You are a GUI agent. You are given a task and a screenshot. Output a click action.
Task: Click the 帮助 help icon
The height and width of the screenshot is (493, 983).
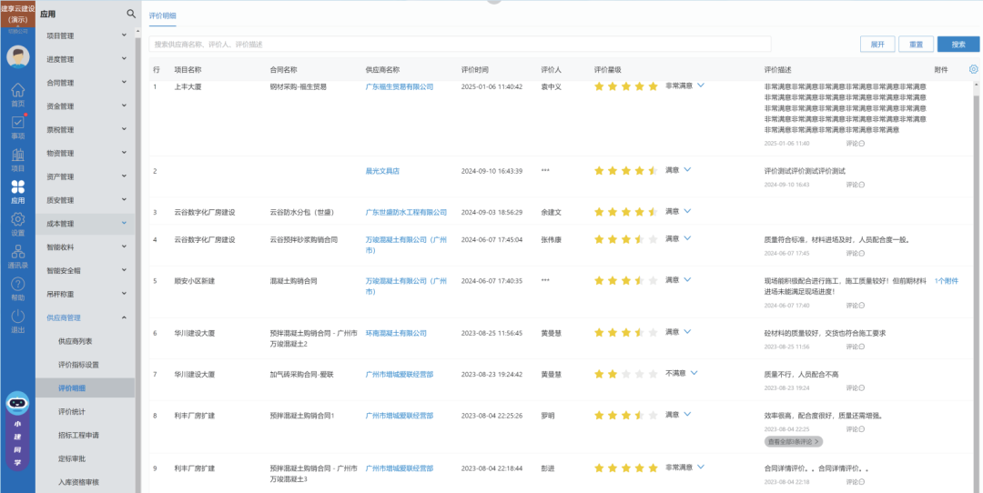pyautogui.click(x=17, y=288)
